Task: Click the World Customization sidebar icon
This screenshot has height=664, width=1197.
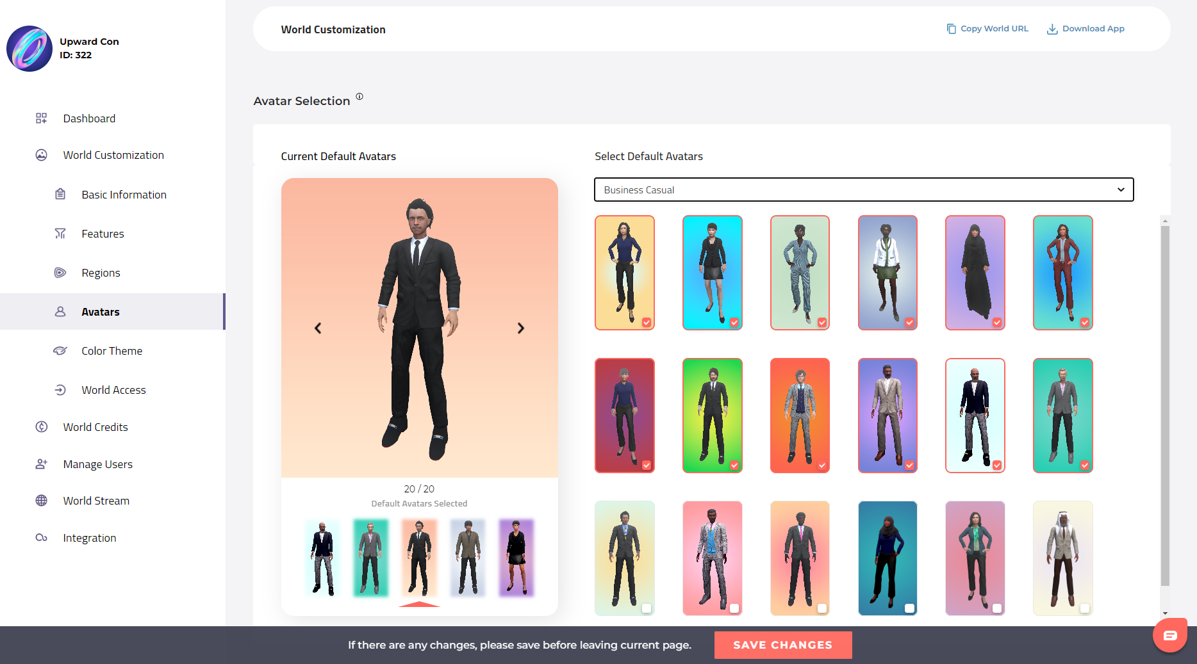Action: tap(41, 155)
